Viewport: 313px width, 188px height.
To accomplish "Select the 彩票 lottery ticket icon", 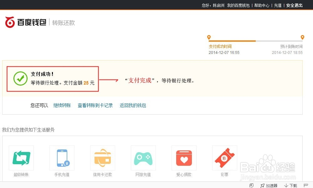I will pos(224,158).
